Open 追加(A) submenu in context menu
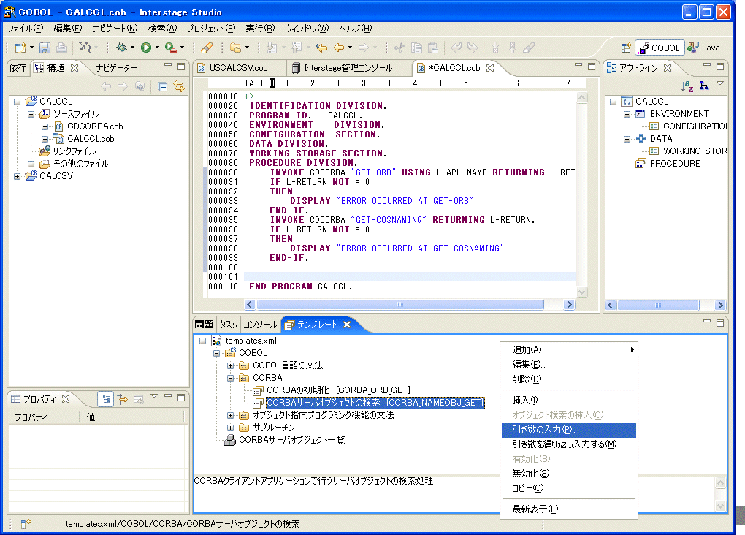Image resolution: width=745 pixels, height=535 pixels. [x=569, y=350]
